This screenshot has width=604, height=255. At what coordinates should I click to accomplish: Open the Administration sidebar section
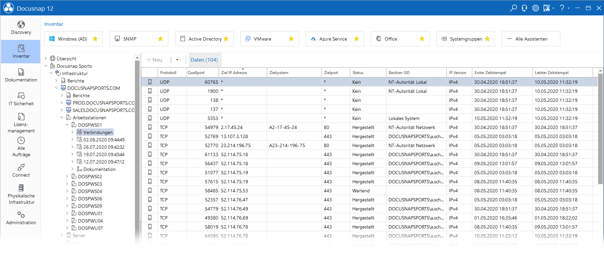click(x=21, y=218)
